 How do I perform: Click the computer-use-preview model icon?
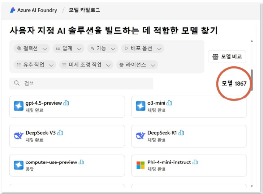click(x=19, y=165)
